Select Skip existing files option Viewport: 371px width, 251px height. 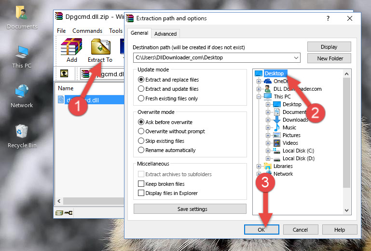point(141,141)
